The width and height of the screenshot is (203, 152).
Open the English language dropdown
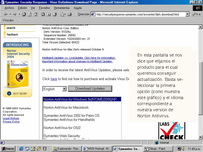pyautogui.click(x=64, y=89)
